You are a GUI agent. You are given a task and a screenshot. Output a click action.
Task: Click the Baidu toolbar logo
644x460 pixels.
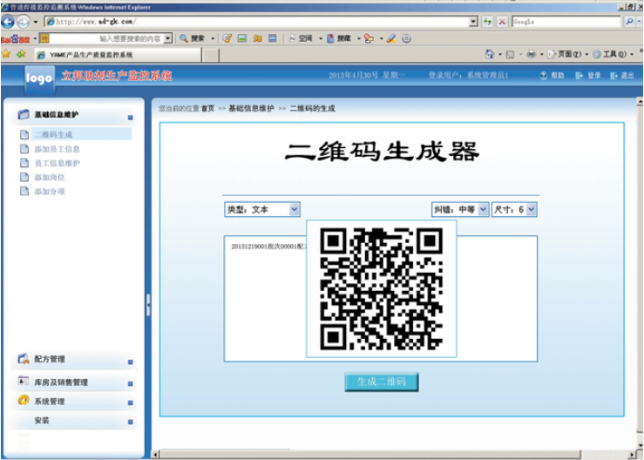(15, 39)
